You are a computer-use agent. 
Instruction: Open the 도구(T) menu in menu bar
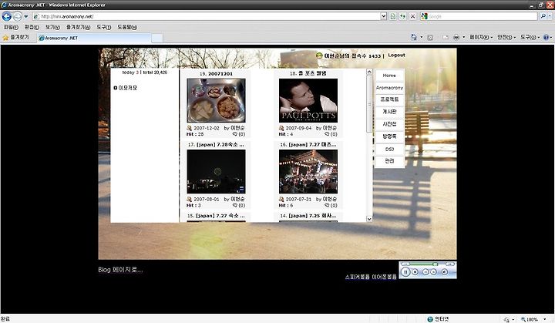pos(104,27)
